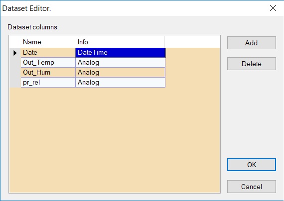Image resolution: width=284 pixels, height=201 pixels.
Task: Click the Add button
Action: click(x=252, y=43)
